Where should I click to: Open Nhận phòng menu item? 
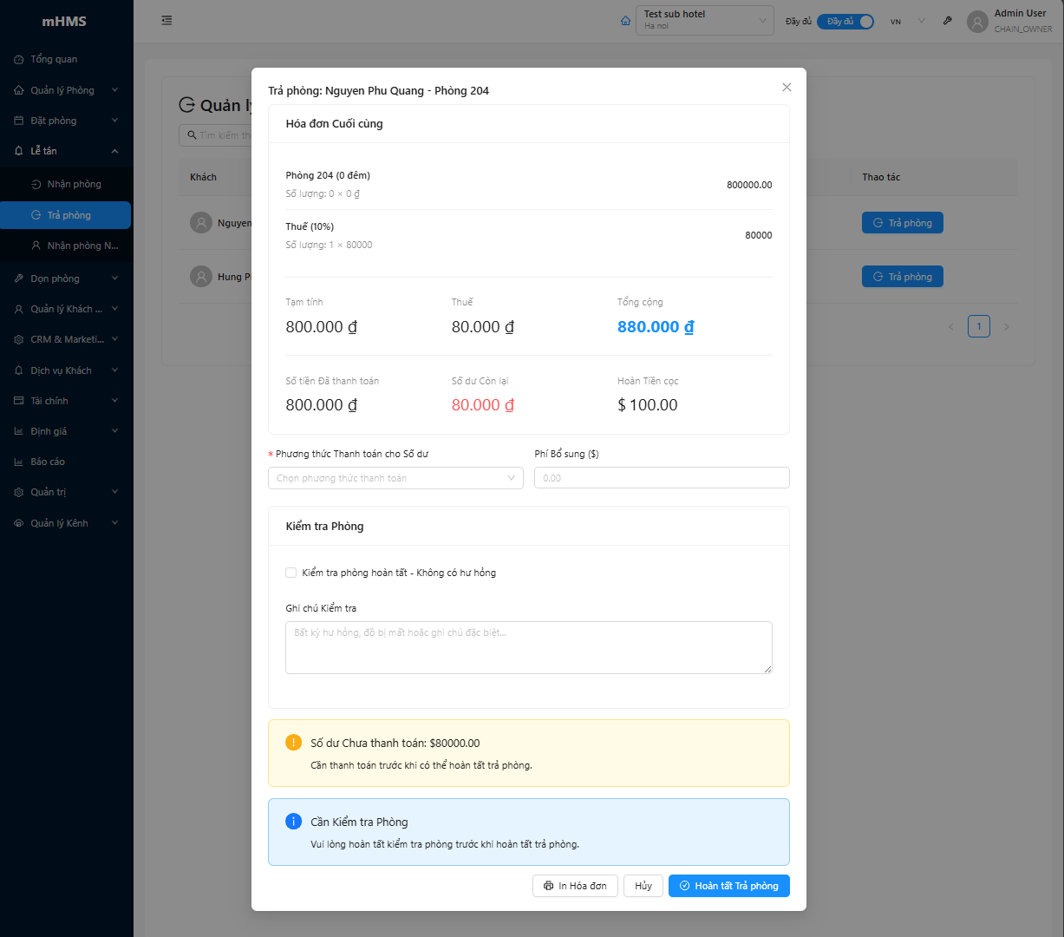click(74, 184)
